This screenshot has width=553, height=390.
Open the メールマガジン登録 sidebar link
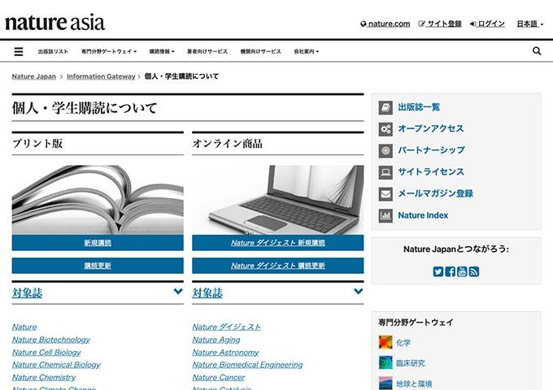pyautogui.click(x=436, y=193)
